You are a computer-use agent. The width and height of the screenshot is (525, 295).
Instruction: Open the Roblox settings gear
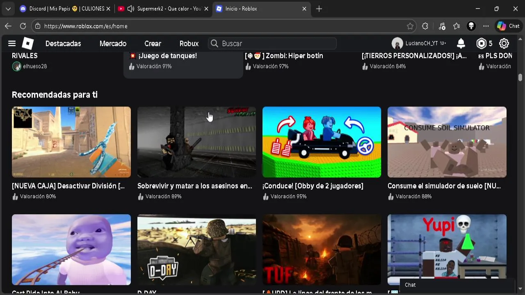[x=504, y=43]
